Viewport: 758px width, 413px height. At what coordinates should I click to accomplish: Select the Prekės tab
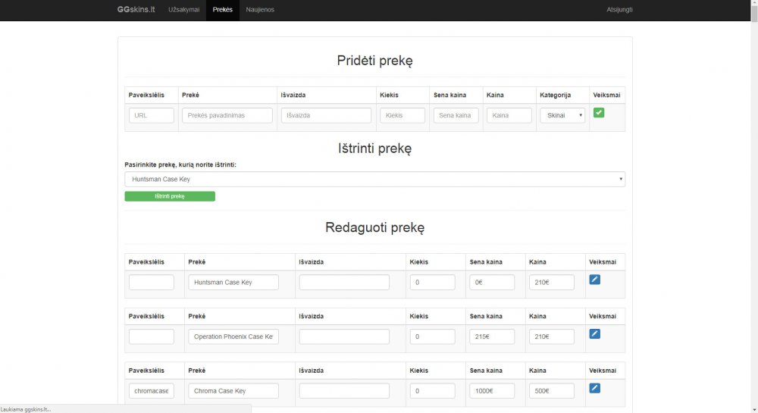click(222, 10)
